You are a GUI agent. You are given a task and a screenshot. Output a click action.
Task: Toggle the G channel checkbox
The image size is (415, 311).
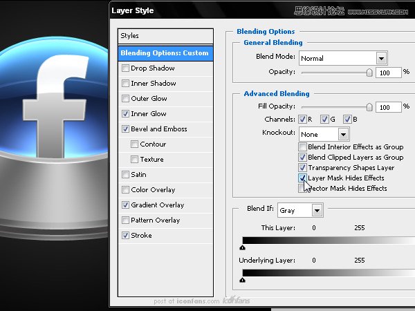pos(324,120)
